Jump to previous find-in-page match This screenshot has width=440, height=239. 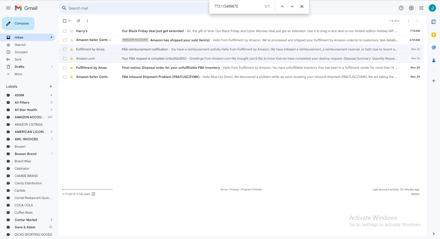coord(282,6)
